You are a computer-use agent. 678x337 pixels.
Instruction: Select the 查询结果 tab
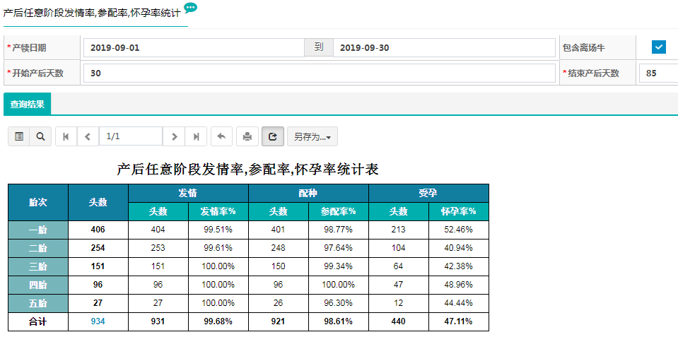28,104
